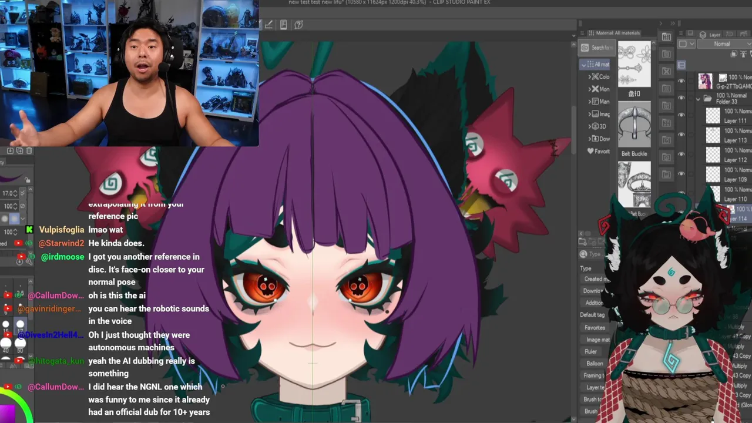Select Layer 112 in the layer list
Image resolution: width=752 pixels, height=423 pixels.
coord(728,155)
